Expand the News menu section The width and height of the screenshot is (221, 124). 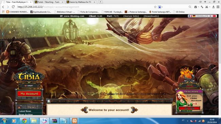(29, 107)
